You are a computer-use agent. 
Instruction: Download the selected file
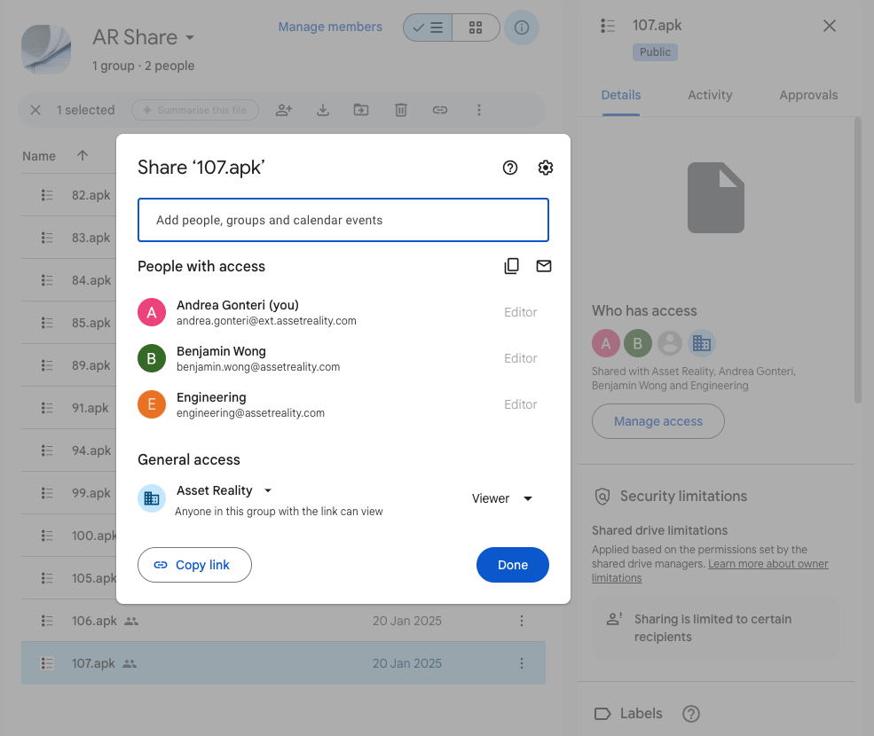pyautogui.click(x=323, y=110)
